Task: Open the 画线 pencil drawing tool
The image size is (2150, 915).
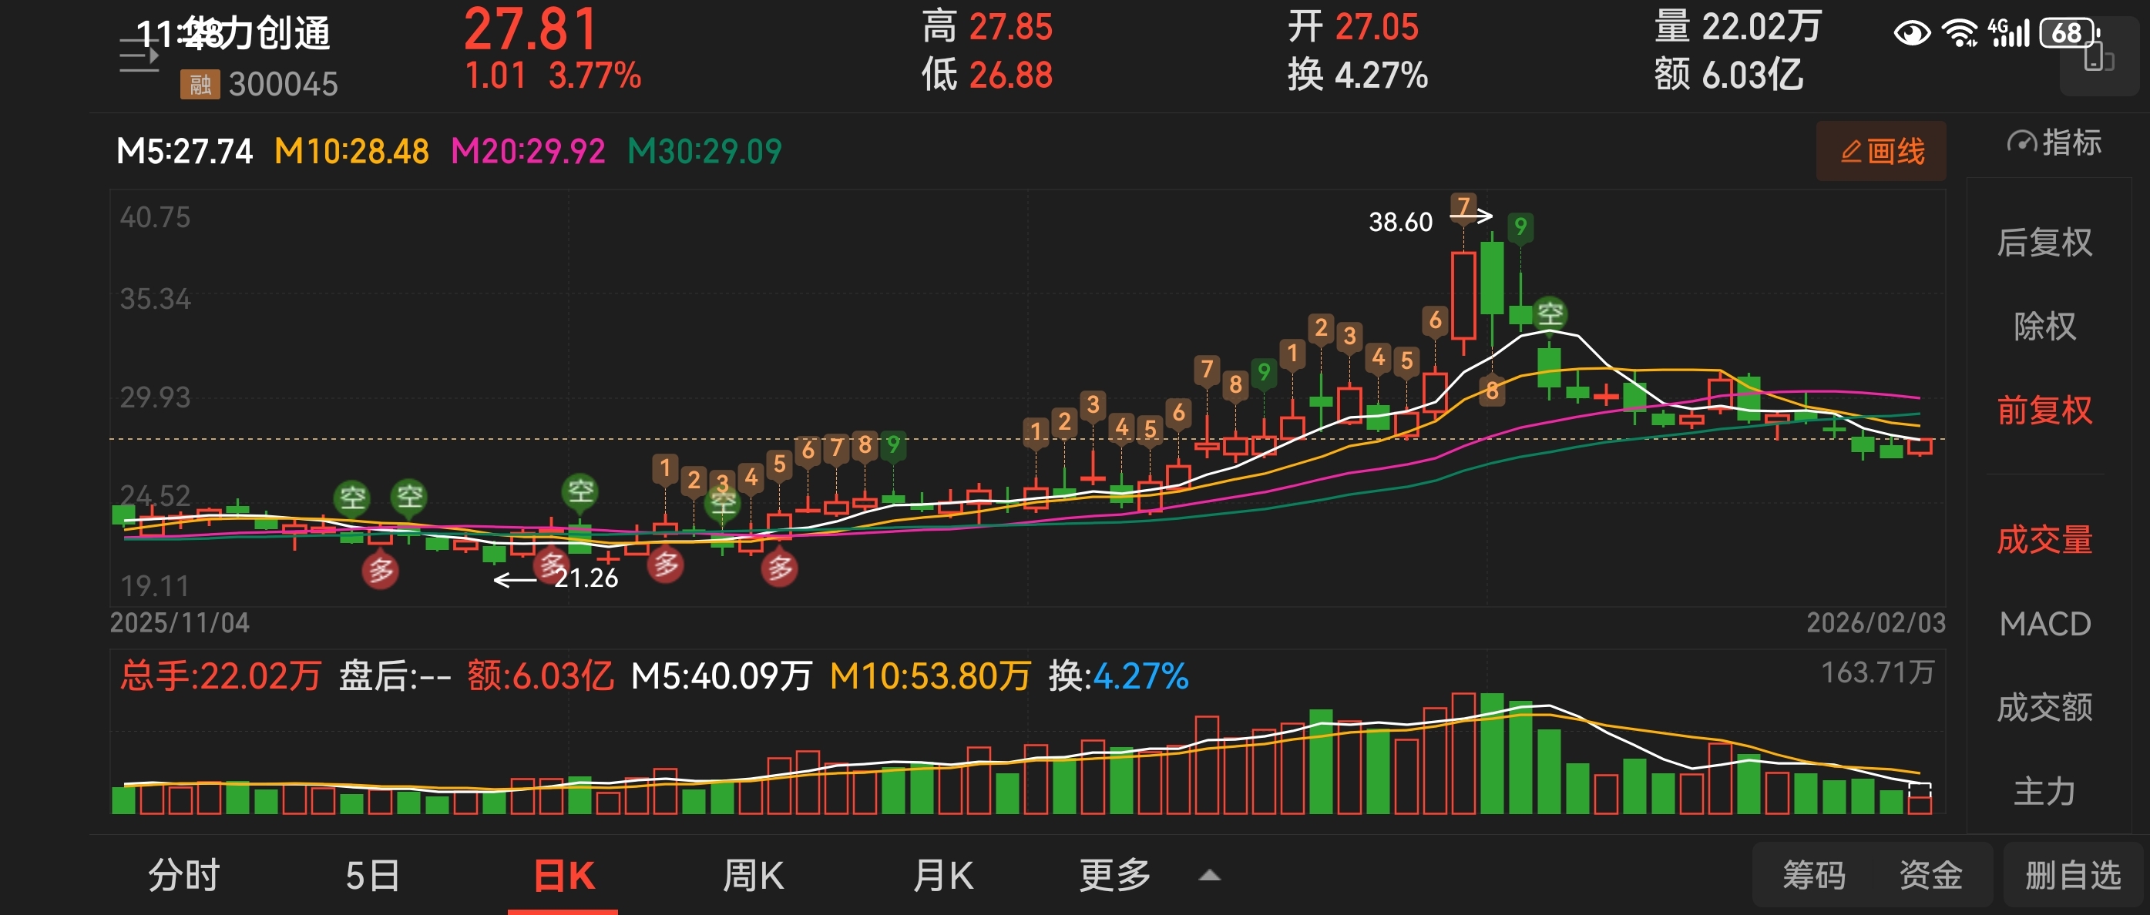Action: [x=1881, y=152]
